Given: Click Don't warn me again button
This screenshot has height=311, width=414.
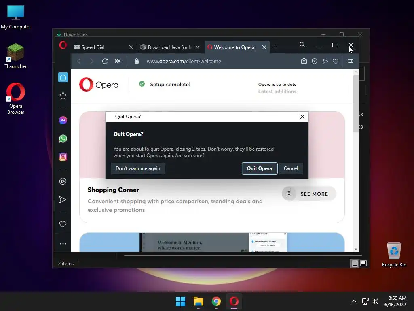Looking at the screenshot, I should (138, 168).
